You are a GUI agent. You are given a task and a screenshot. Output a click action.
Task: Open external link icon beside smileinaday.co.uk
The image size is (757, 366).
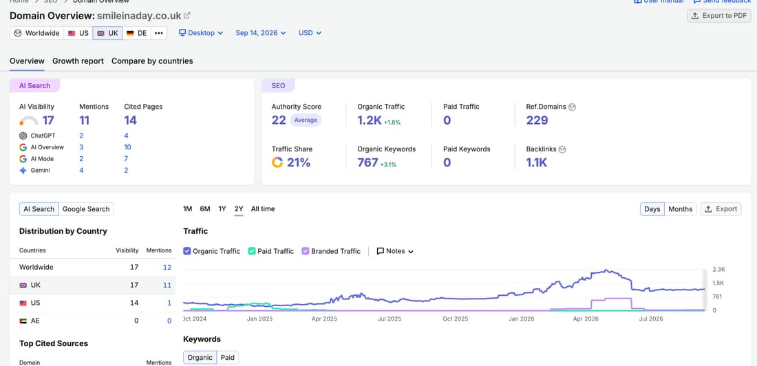pyautogui.click(x=187, y=15)
